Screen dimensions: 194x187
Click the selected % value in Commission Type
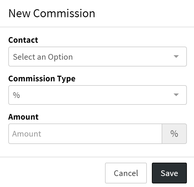pos(16,95)
